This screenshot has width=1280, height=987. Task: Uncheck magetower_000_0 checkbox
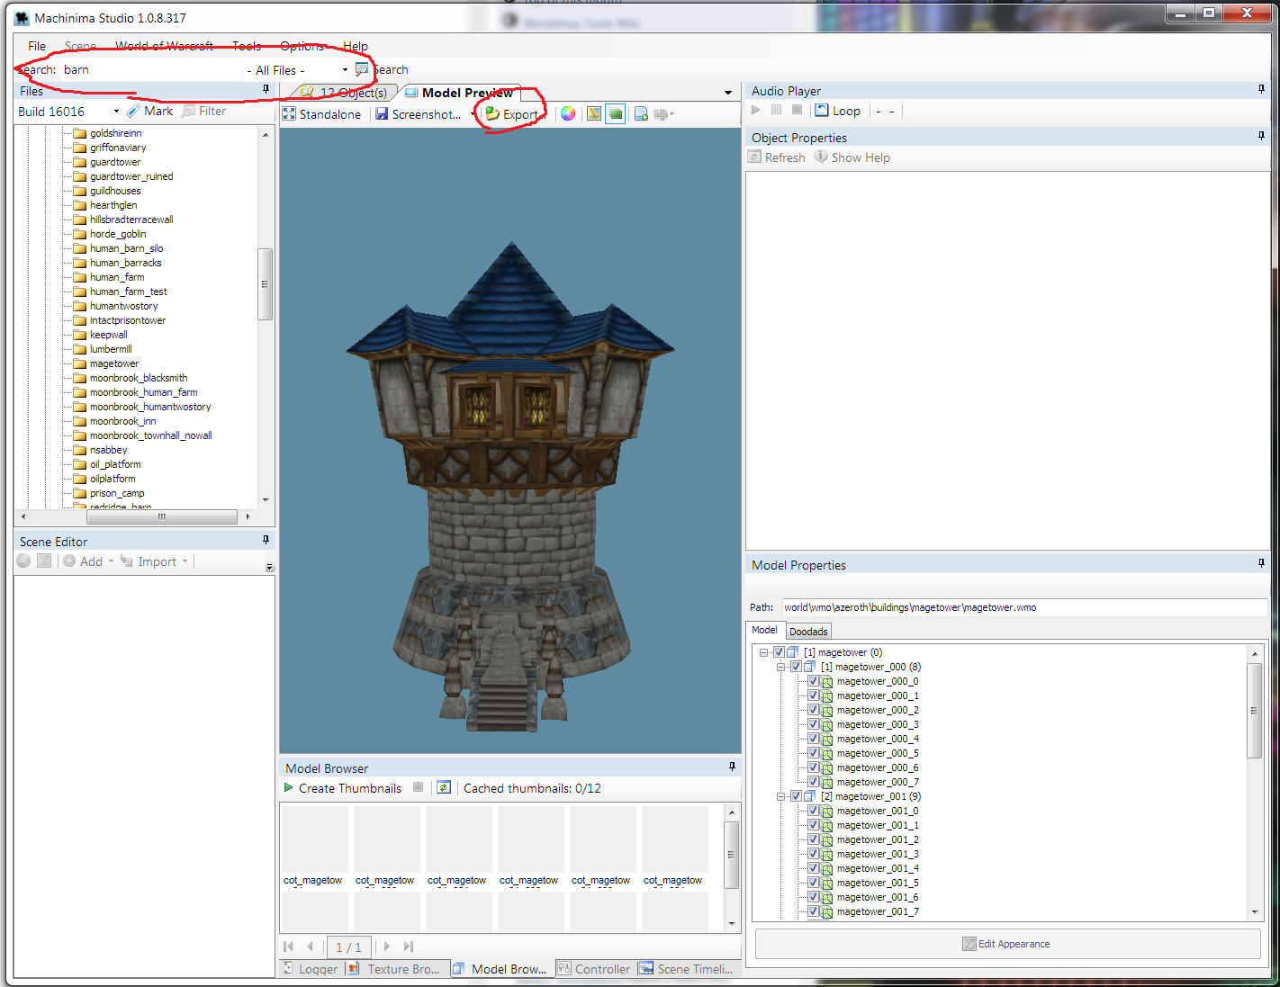pos(813,681)
